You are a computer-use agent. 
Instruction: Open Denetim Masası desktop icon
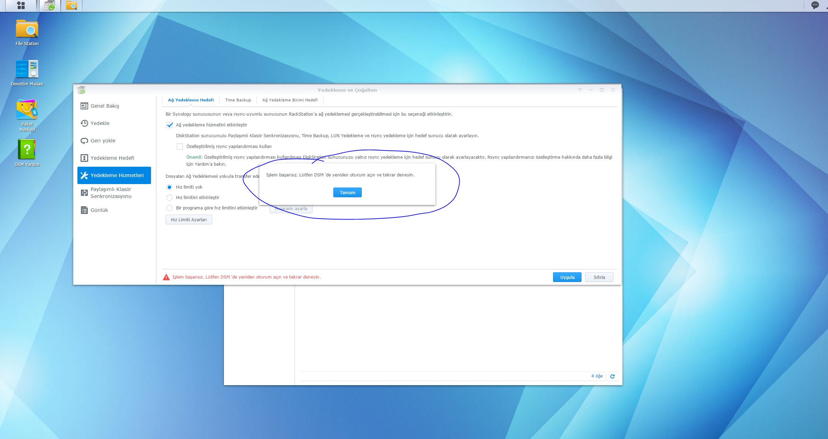coord(27,69)
